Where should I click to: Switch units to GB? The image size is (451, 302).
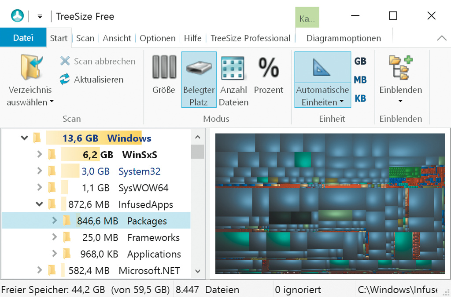(x=360, y=61)
